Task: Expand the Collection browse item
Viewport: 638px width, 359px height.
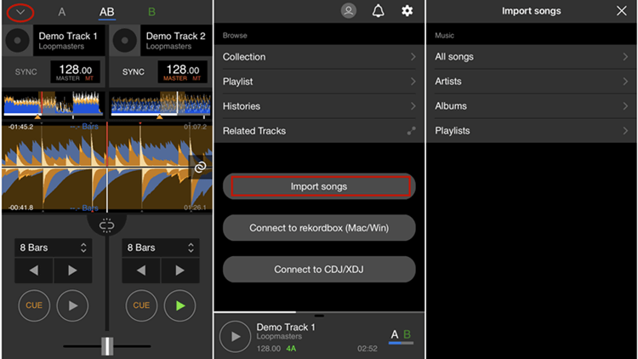Action: point(319,57)
